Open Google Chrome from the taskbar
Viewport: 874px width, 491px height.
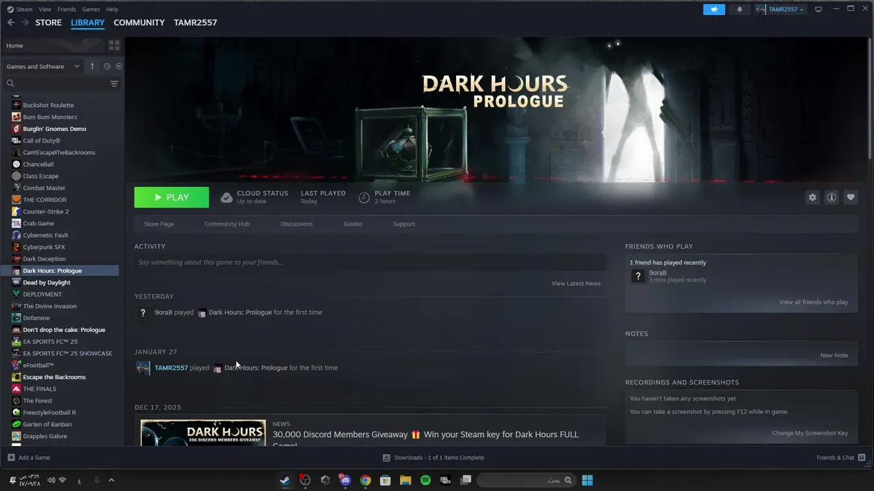(365, 480)
